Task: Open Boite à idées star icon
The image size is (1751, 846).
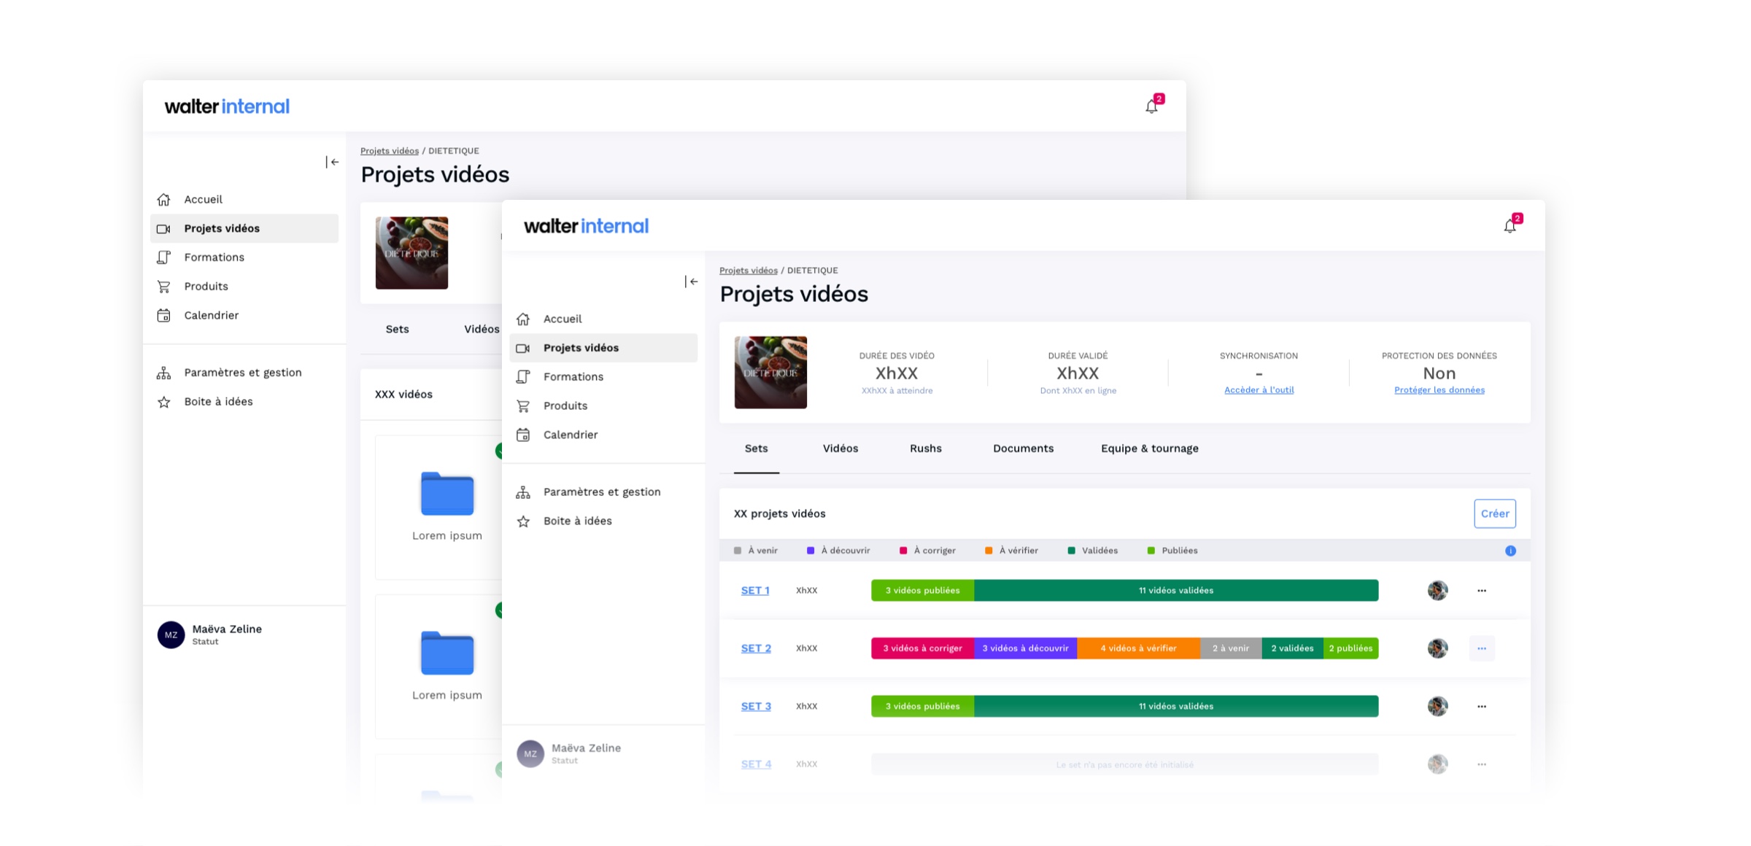Action: (523, 521)
